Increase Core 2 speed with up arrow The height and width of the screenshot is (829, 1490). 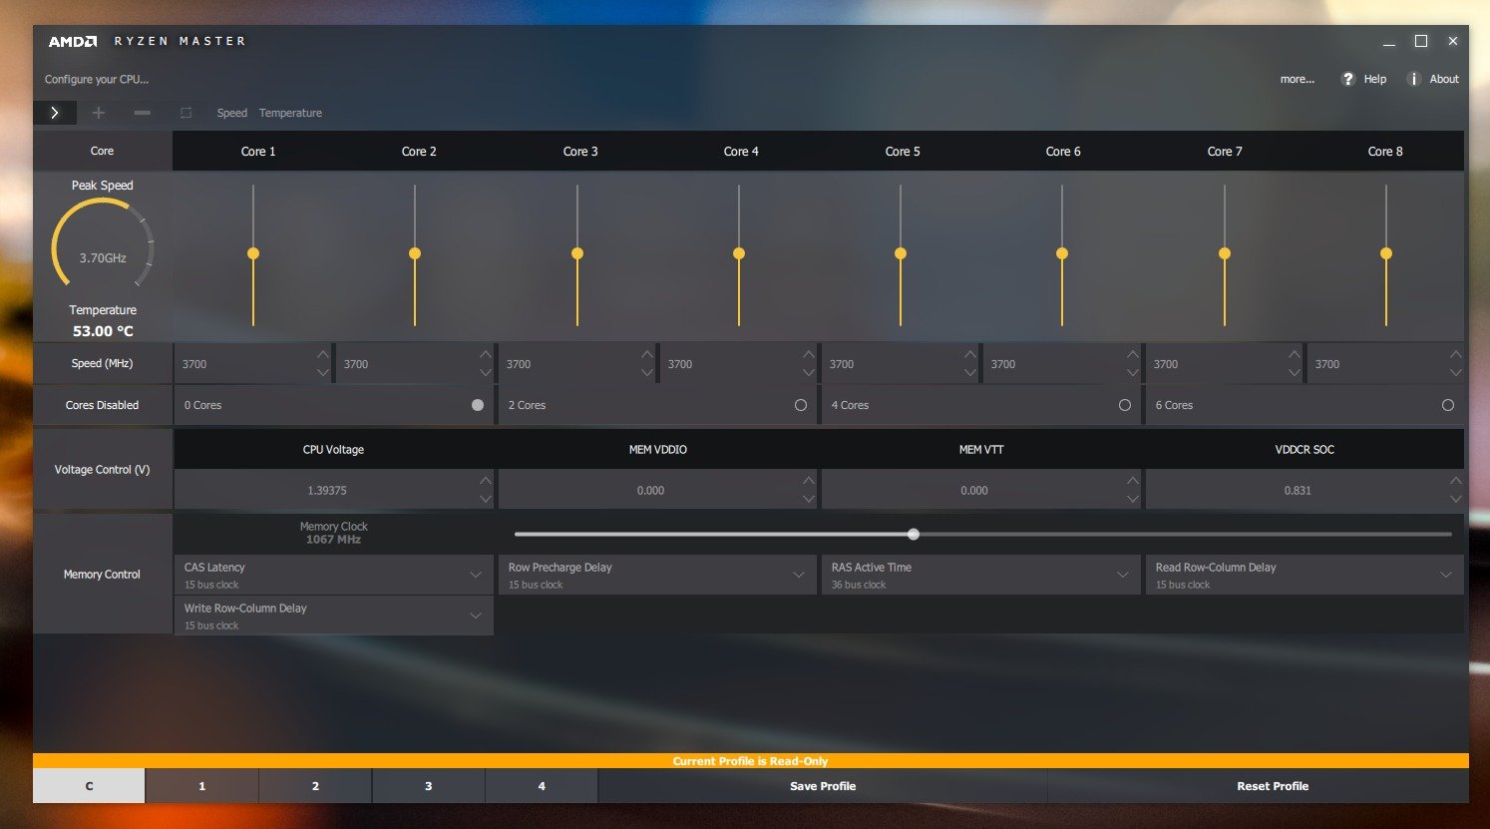coord(485,354)
